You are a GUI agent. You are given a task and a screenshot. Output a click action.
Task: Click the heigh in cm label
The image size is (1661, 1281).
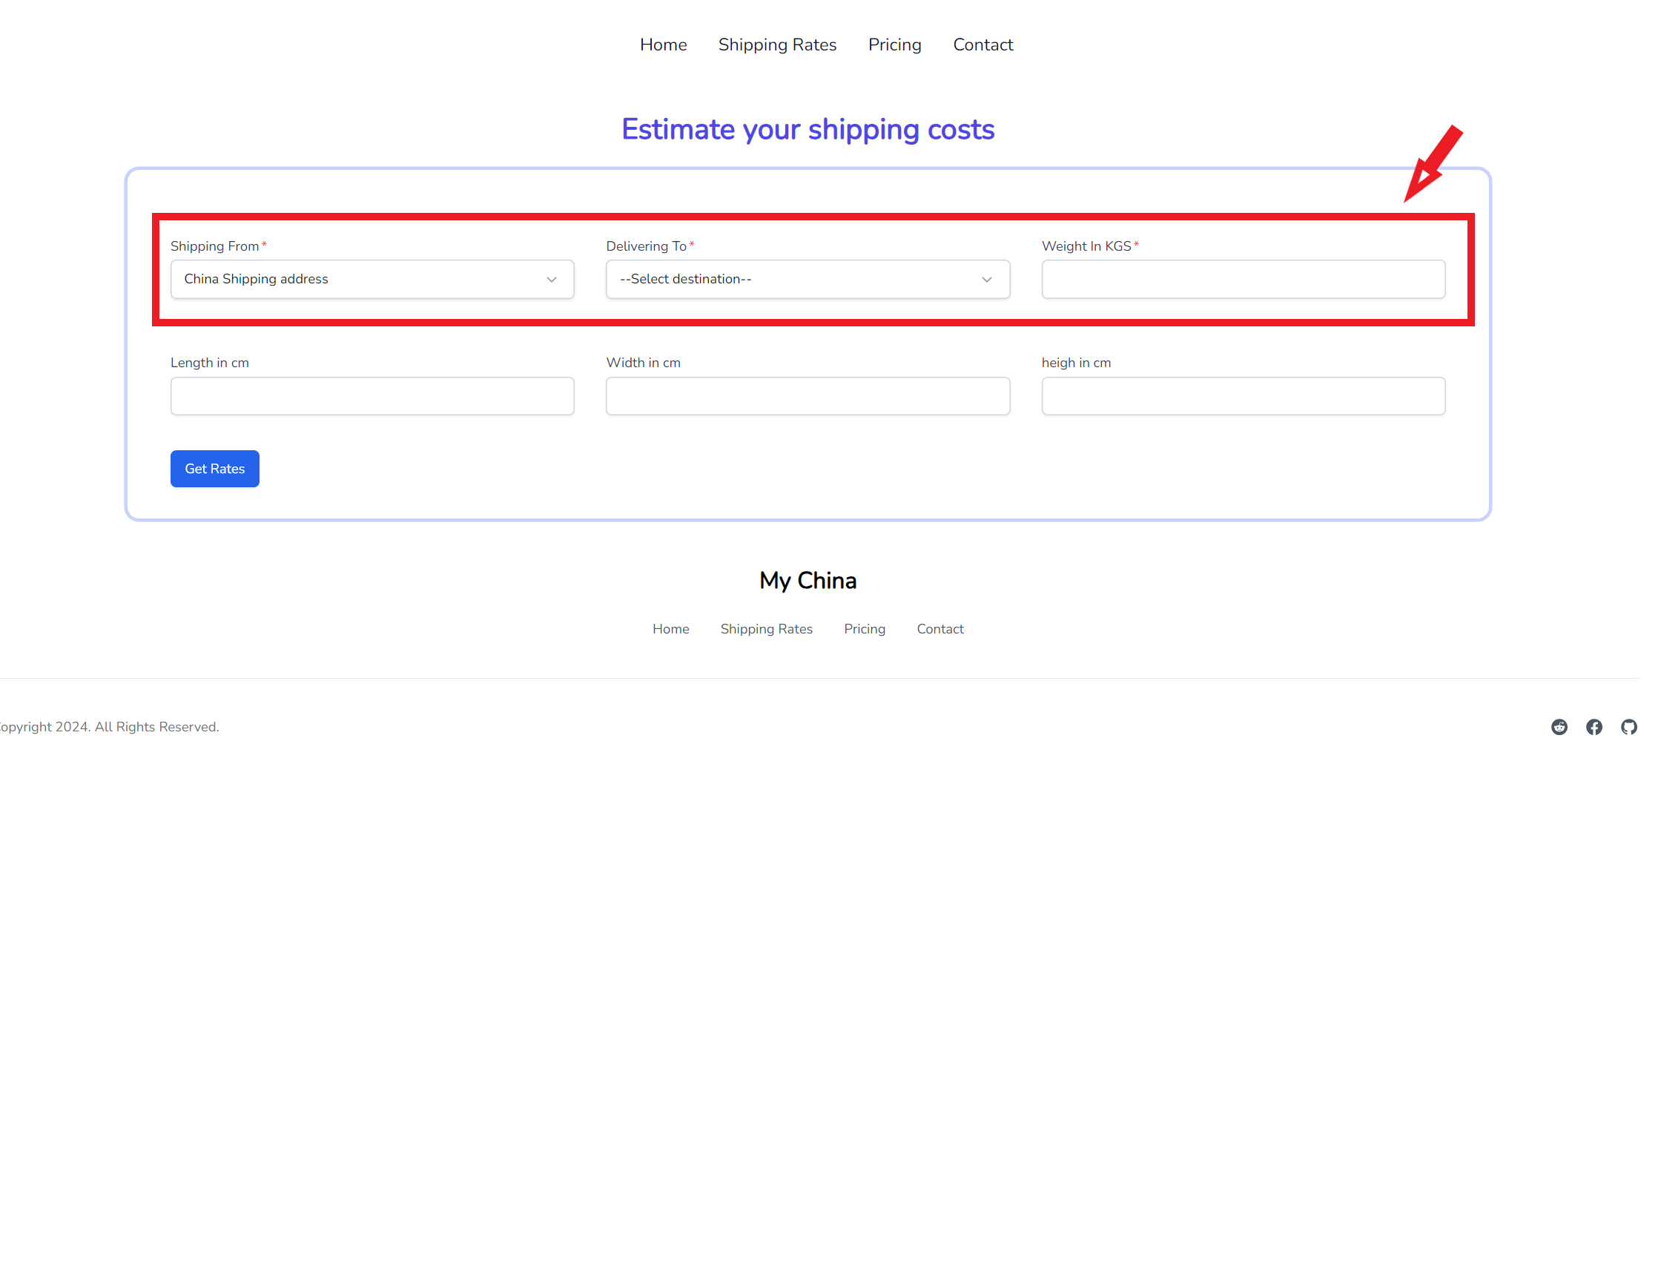(x=1076, y=363)
